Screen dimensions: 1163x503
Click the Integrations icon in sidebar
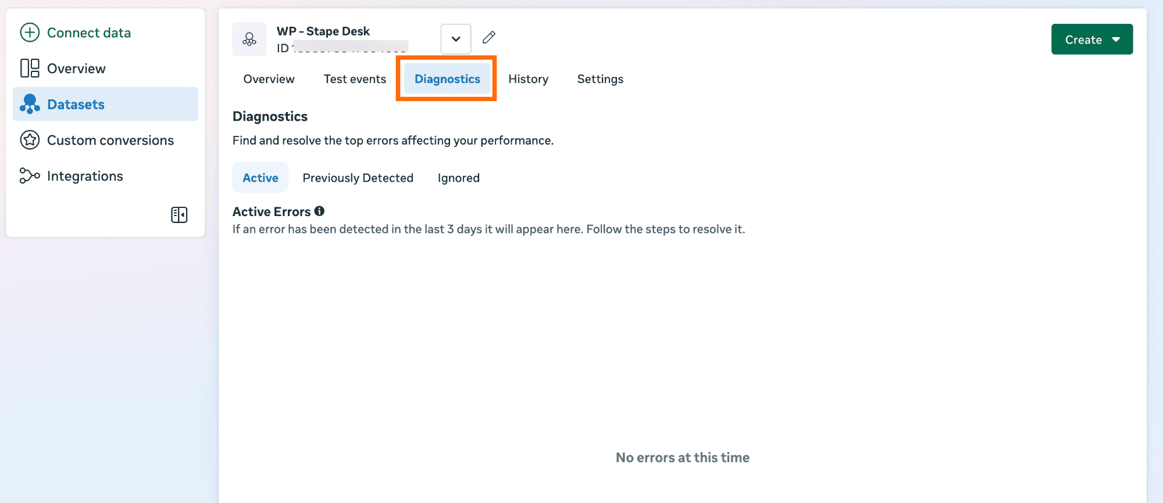30,176
